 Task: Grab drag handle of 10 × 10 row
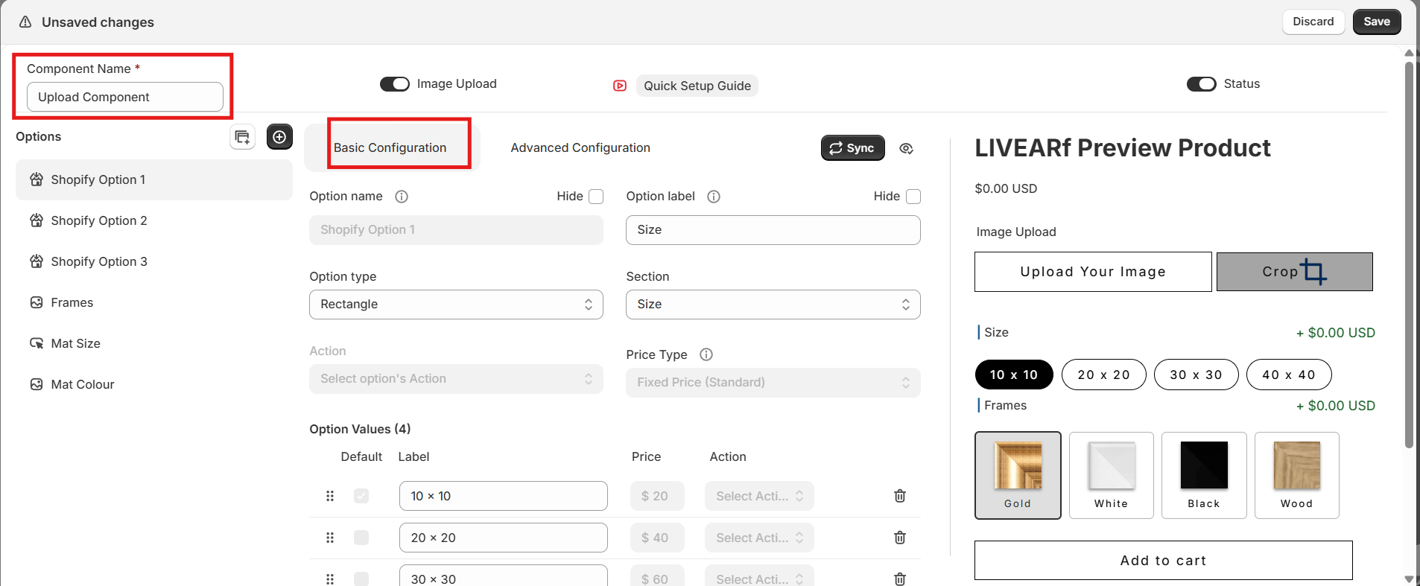(330, 496)
